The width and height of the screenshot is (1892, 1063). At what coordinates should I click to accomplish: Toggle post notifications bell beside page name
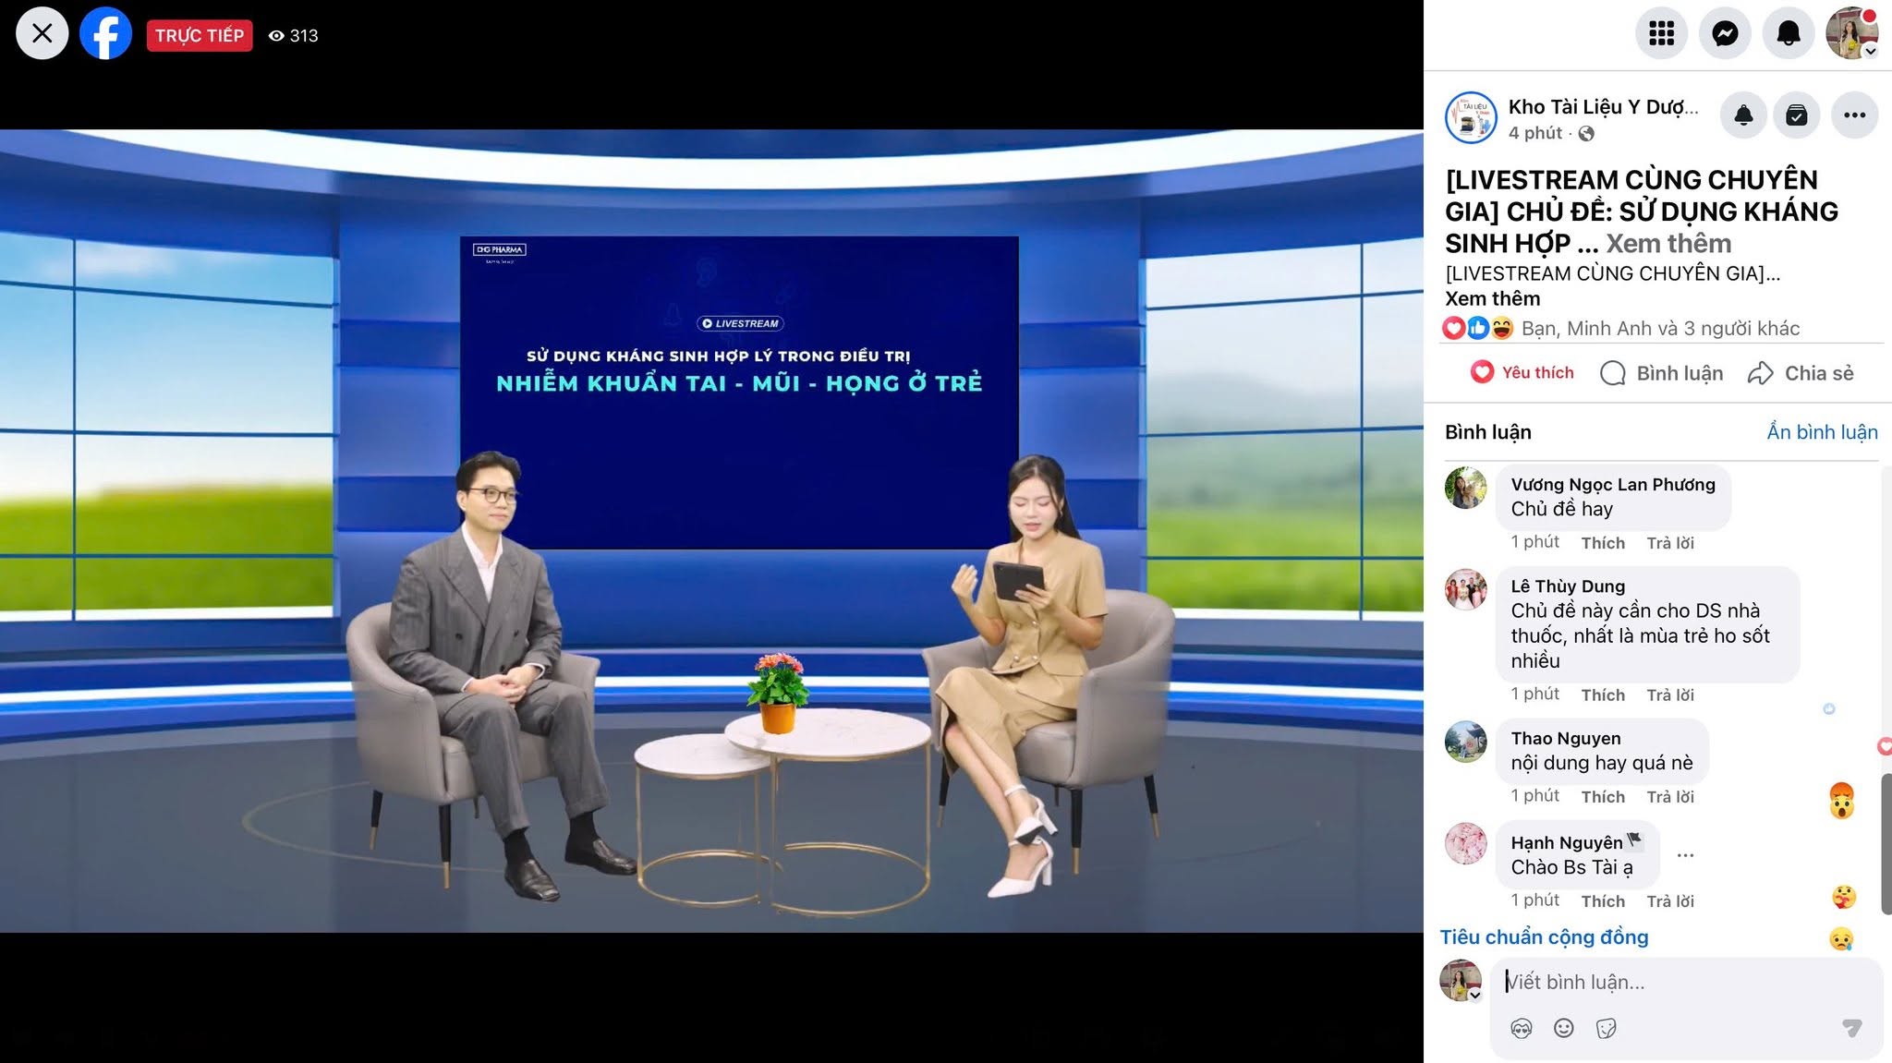pyautogui.click(x=1743, y=115)
